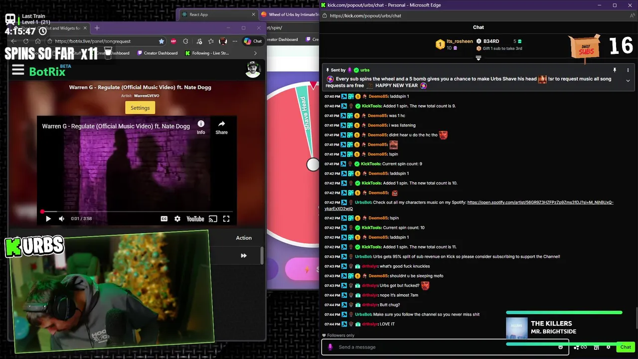Click the Daily Subs box overlay

(x=586, y=47)
